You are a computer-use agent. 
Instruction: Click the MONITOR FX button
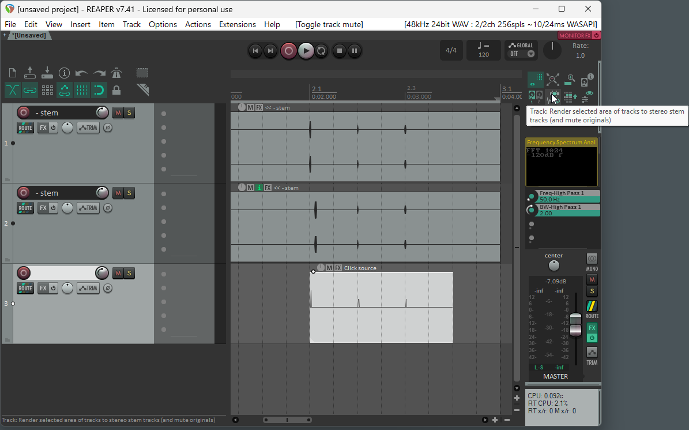pos(575,35)
